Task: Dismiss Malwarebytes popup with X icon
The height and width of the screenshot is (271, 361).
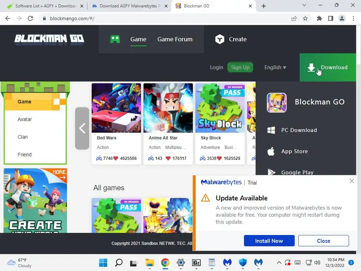Action: coord(351,181)
